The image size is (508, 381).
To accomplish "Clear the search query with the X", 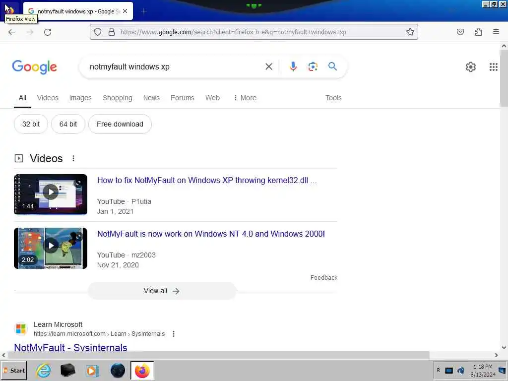I will [269, 67].
